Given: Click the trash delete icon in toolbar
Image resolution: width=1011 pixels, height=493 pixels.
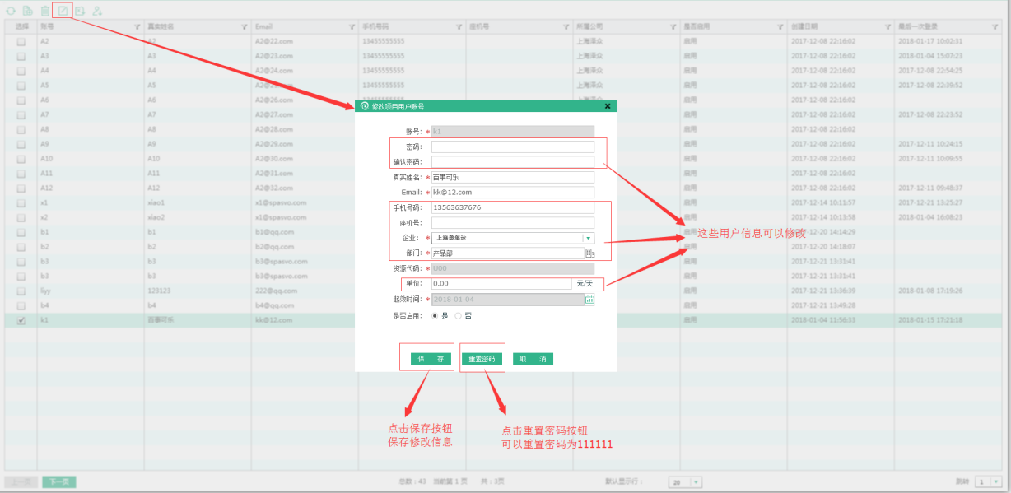Looking at the screenshot, I should coord(45,11).
